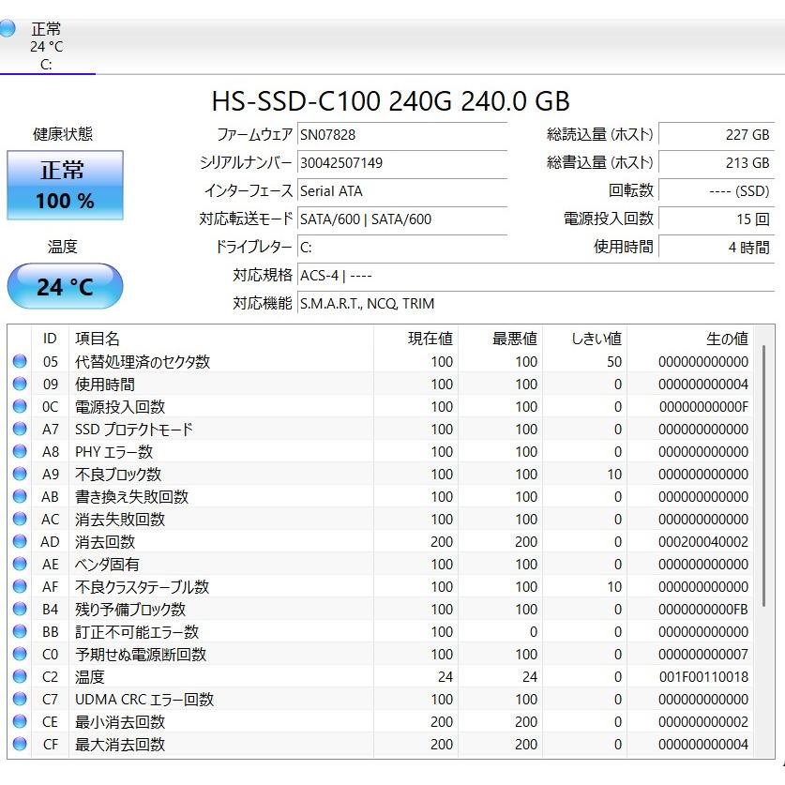Click the status dot for ID A9 row
This screenshot has width=785, height=785.
[20, 474]
